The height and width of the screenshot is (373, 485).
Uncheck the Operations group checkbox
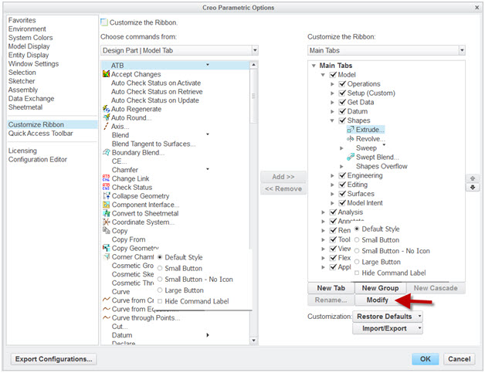pyautogui.click(x=342, y=84)
